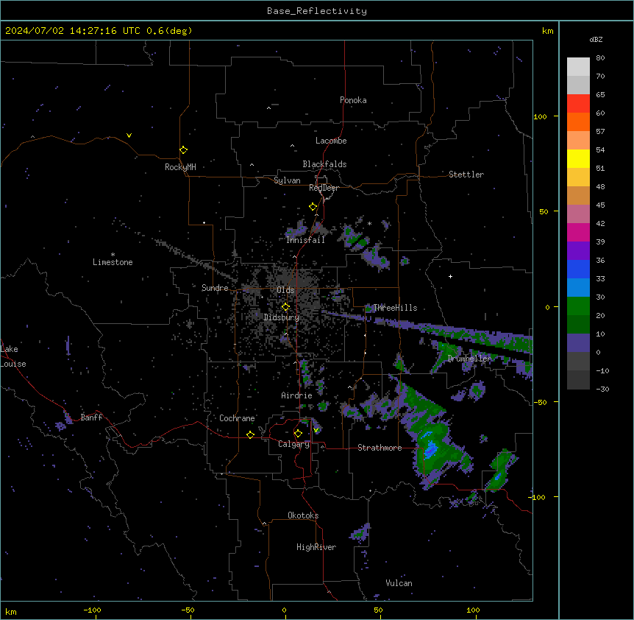The image size is (634, 620).
Task: Click the Sylvan label
Action: (287, 180)
